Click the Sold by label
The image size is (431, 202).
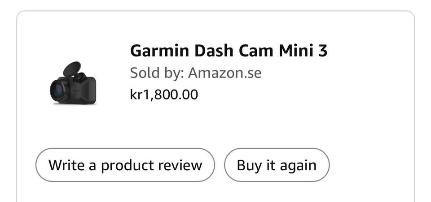[156, 73]
